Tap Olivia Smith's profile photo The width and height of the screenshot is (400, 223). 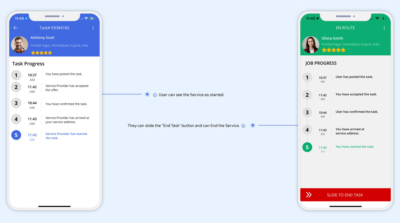(x=310, y=45)
